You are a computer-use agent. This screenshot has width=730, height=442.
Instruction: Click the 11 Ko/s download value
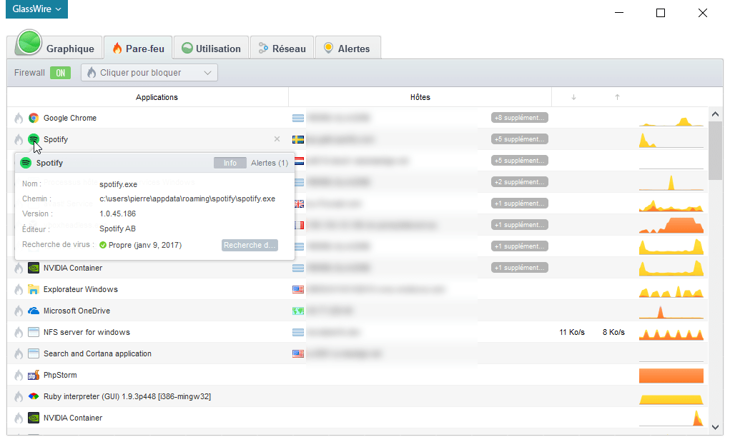coord(572,332)
